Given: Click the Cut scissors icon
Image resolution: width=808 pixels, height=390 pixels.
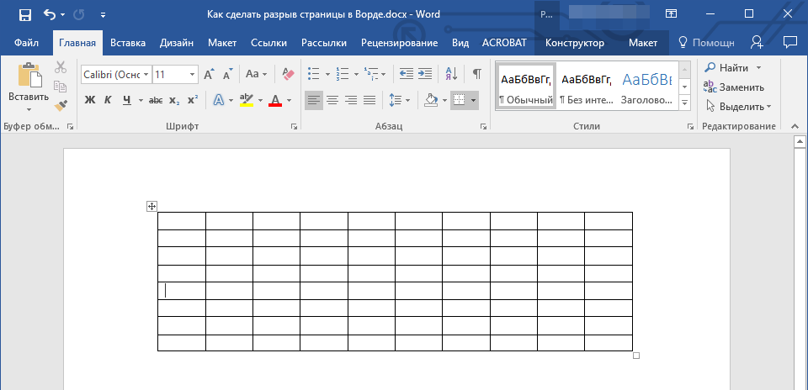Looking at the screenshot, I should point(61,68).
